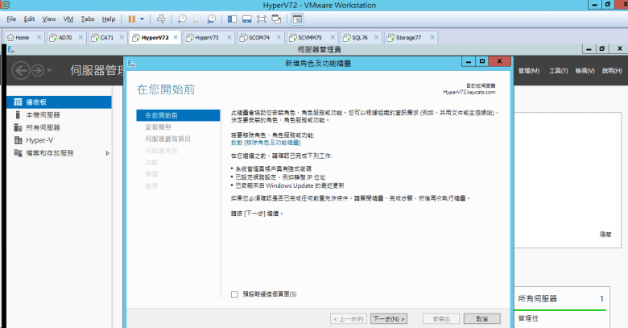Image resolution: width=628 pixels, height=328 pixels.
Task: Check 預設略過這個頁面 checkbox
Action: (x=234, y=294)
